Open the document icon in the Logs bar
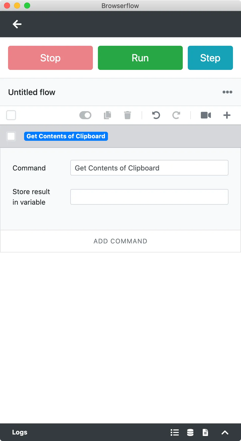 pyautogui.click(x=205, y=432)
